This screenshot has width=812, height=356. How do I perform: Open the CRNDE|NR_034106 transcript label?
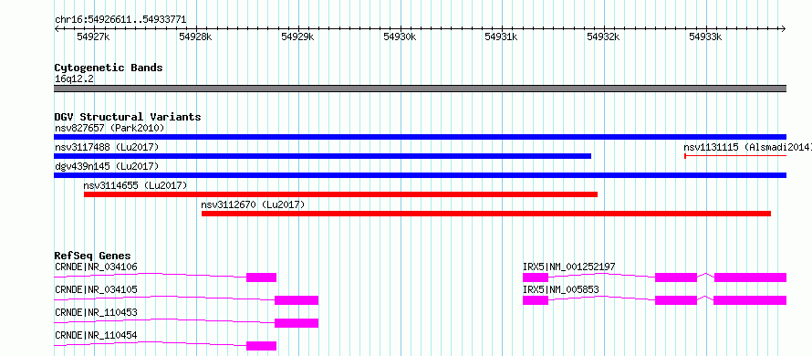96,267
